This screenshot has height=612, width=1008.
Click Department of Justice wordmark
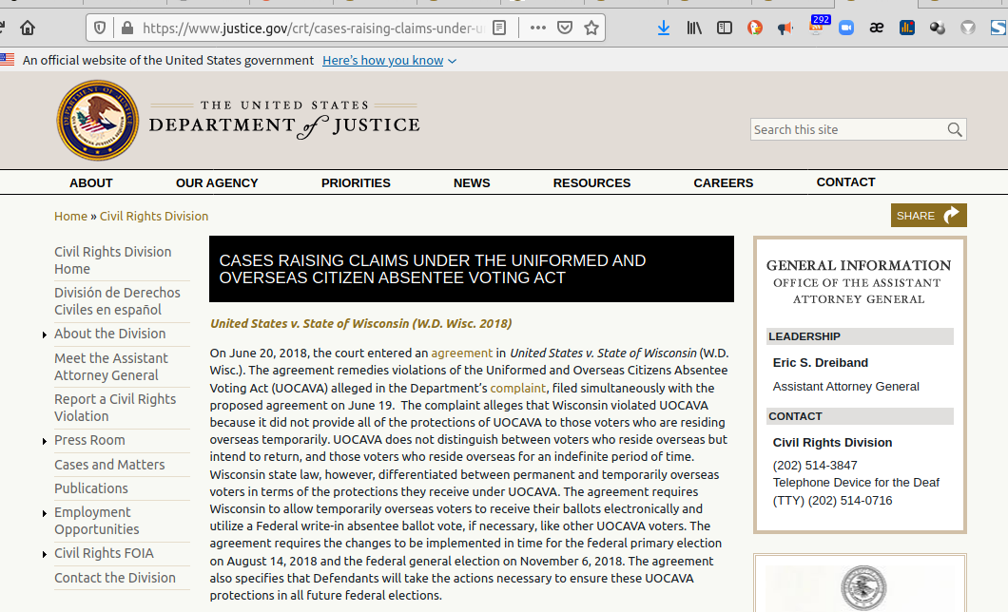[x=284, y=120]
